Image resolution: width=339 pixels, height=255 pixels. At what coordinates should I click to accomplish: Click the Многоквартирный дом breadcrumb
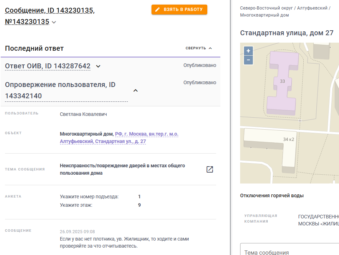point(264,15)
